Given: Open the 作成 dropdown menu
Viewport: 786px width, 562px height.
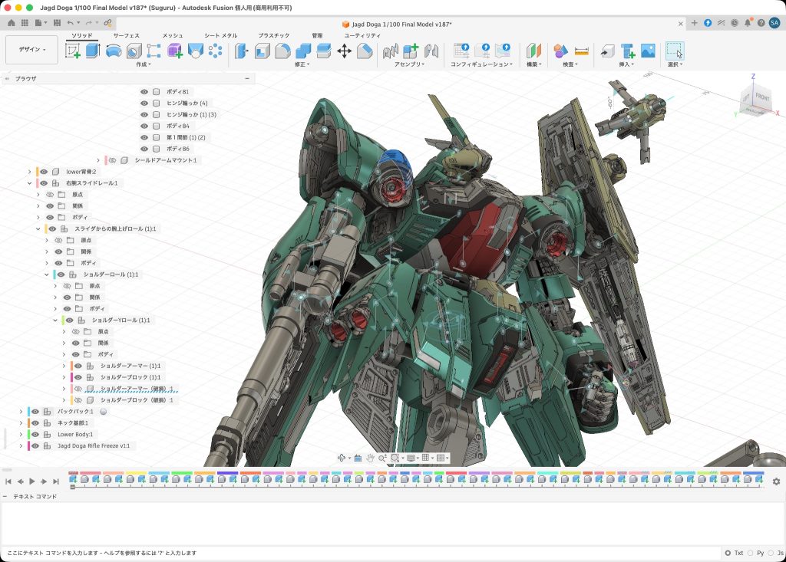Looking at the screenshot, I should coord(143,64).
